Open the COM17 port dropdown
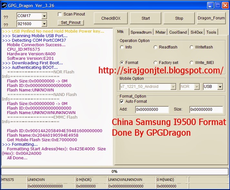 [44, 16]
